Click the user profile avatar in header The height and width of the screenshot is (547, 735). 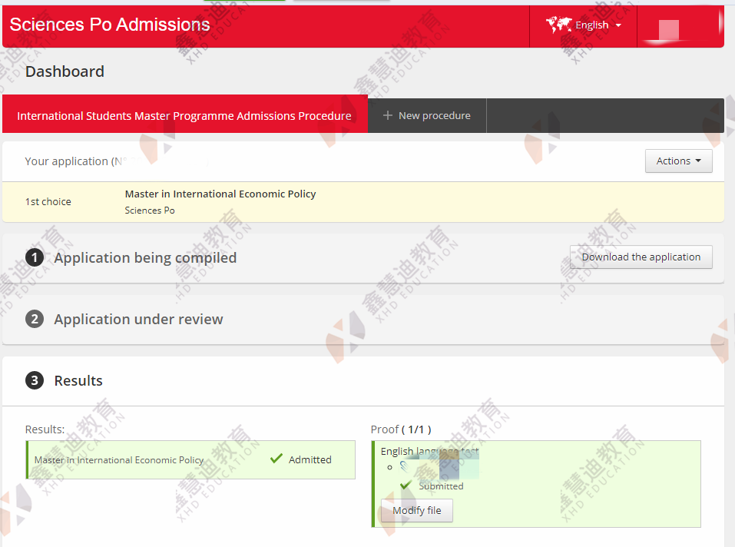668,29
